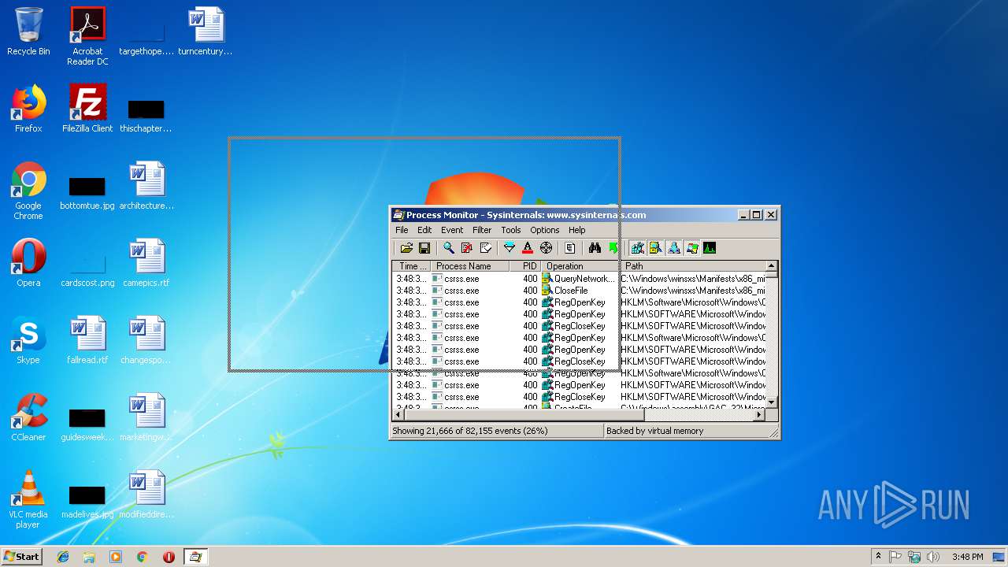Select the fallread.rtf file icon

[87, 340]
